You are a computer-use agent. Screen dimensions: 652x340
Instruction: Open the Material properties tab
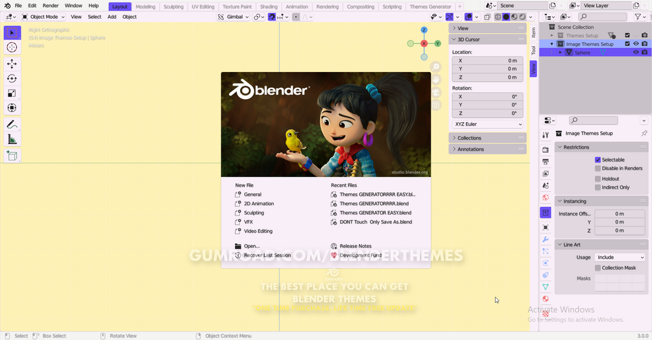[546, 299]
